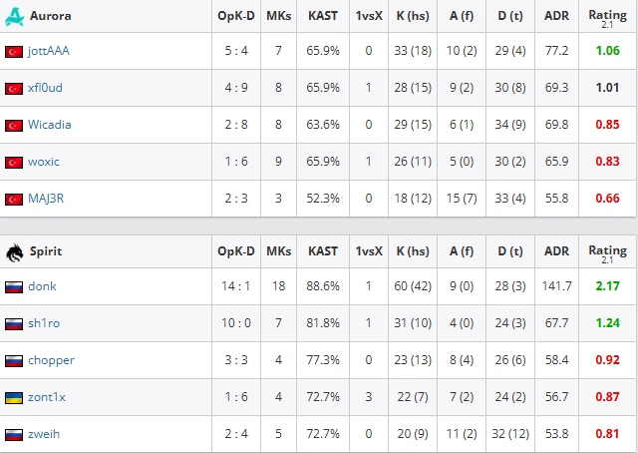Click the Turkish flag beside MAJ3R

[14, 200]
